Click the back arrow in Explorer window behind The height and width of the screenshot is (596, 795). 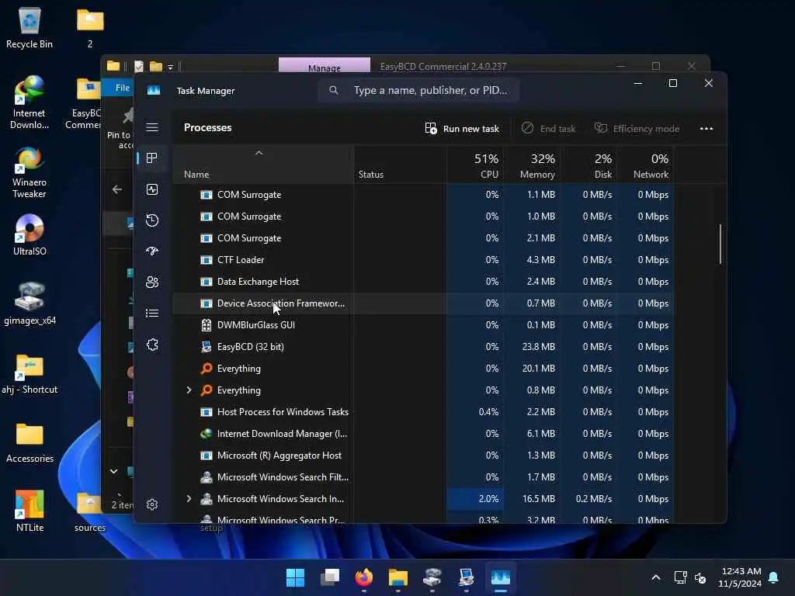coord(117,189)
